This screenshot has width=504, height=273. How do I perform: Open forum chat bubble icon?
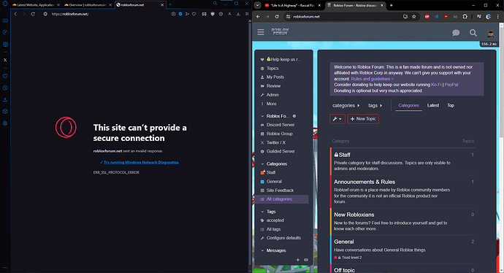[x=456, y=33]
